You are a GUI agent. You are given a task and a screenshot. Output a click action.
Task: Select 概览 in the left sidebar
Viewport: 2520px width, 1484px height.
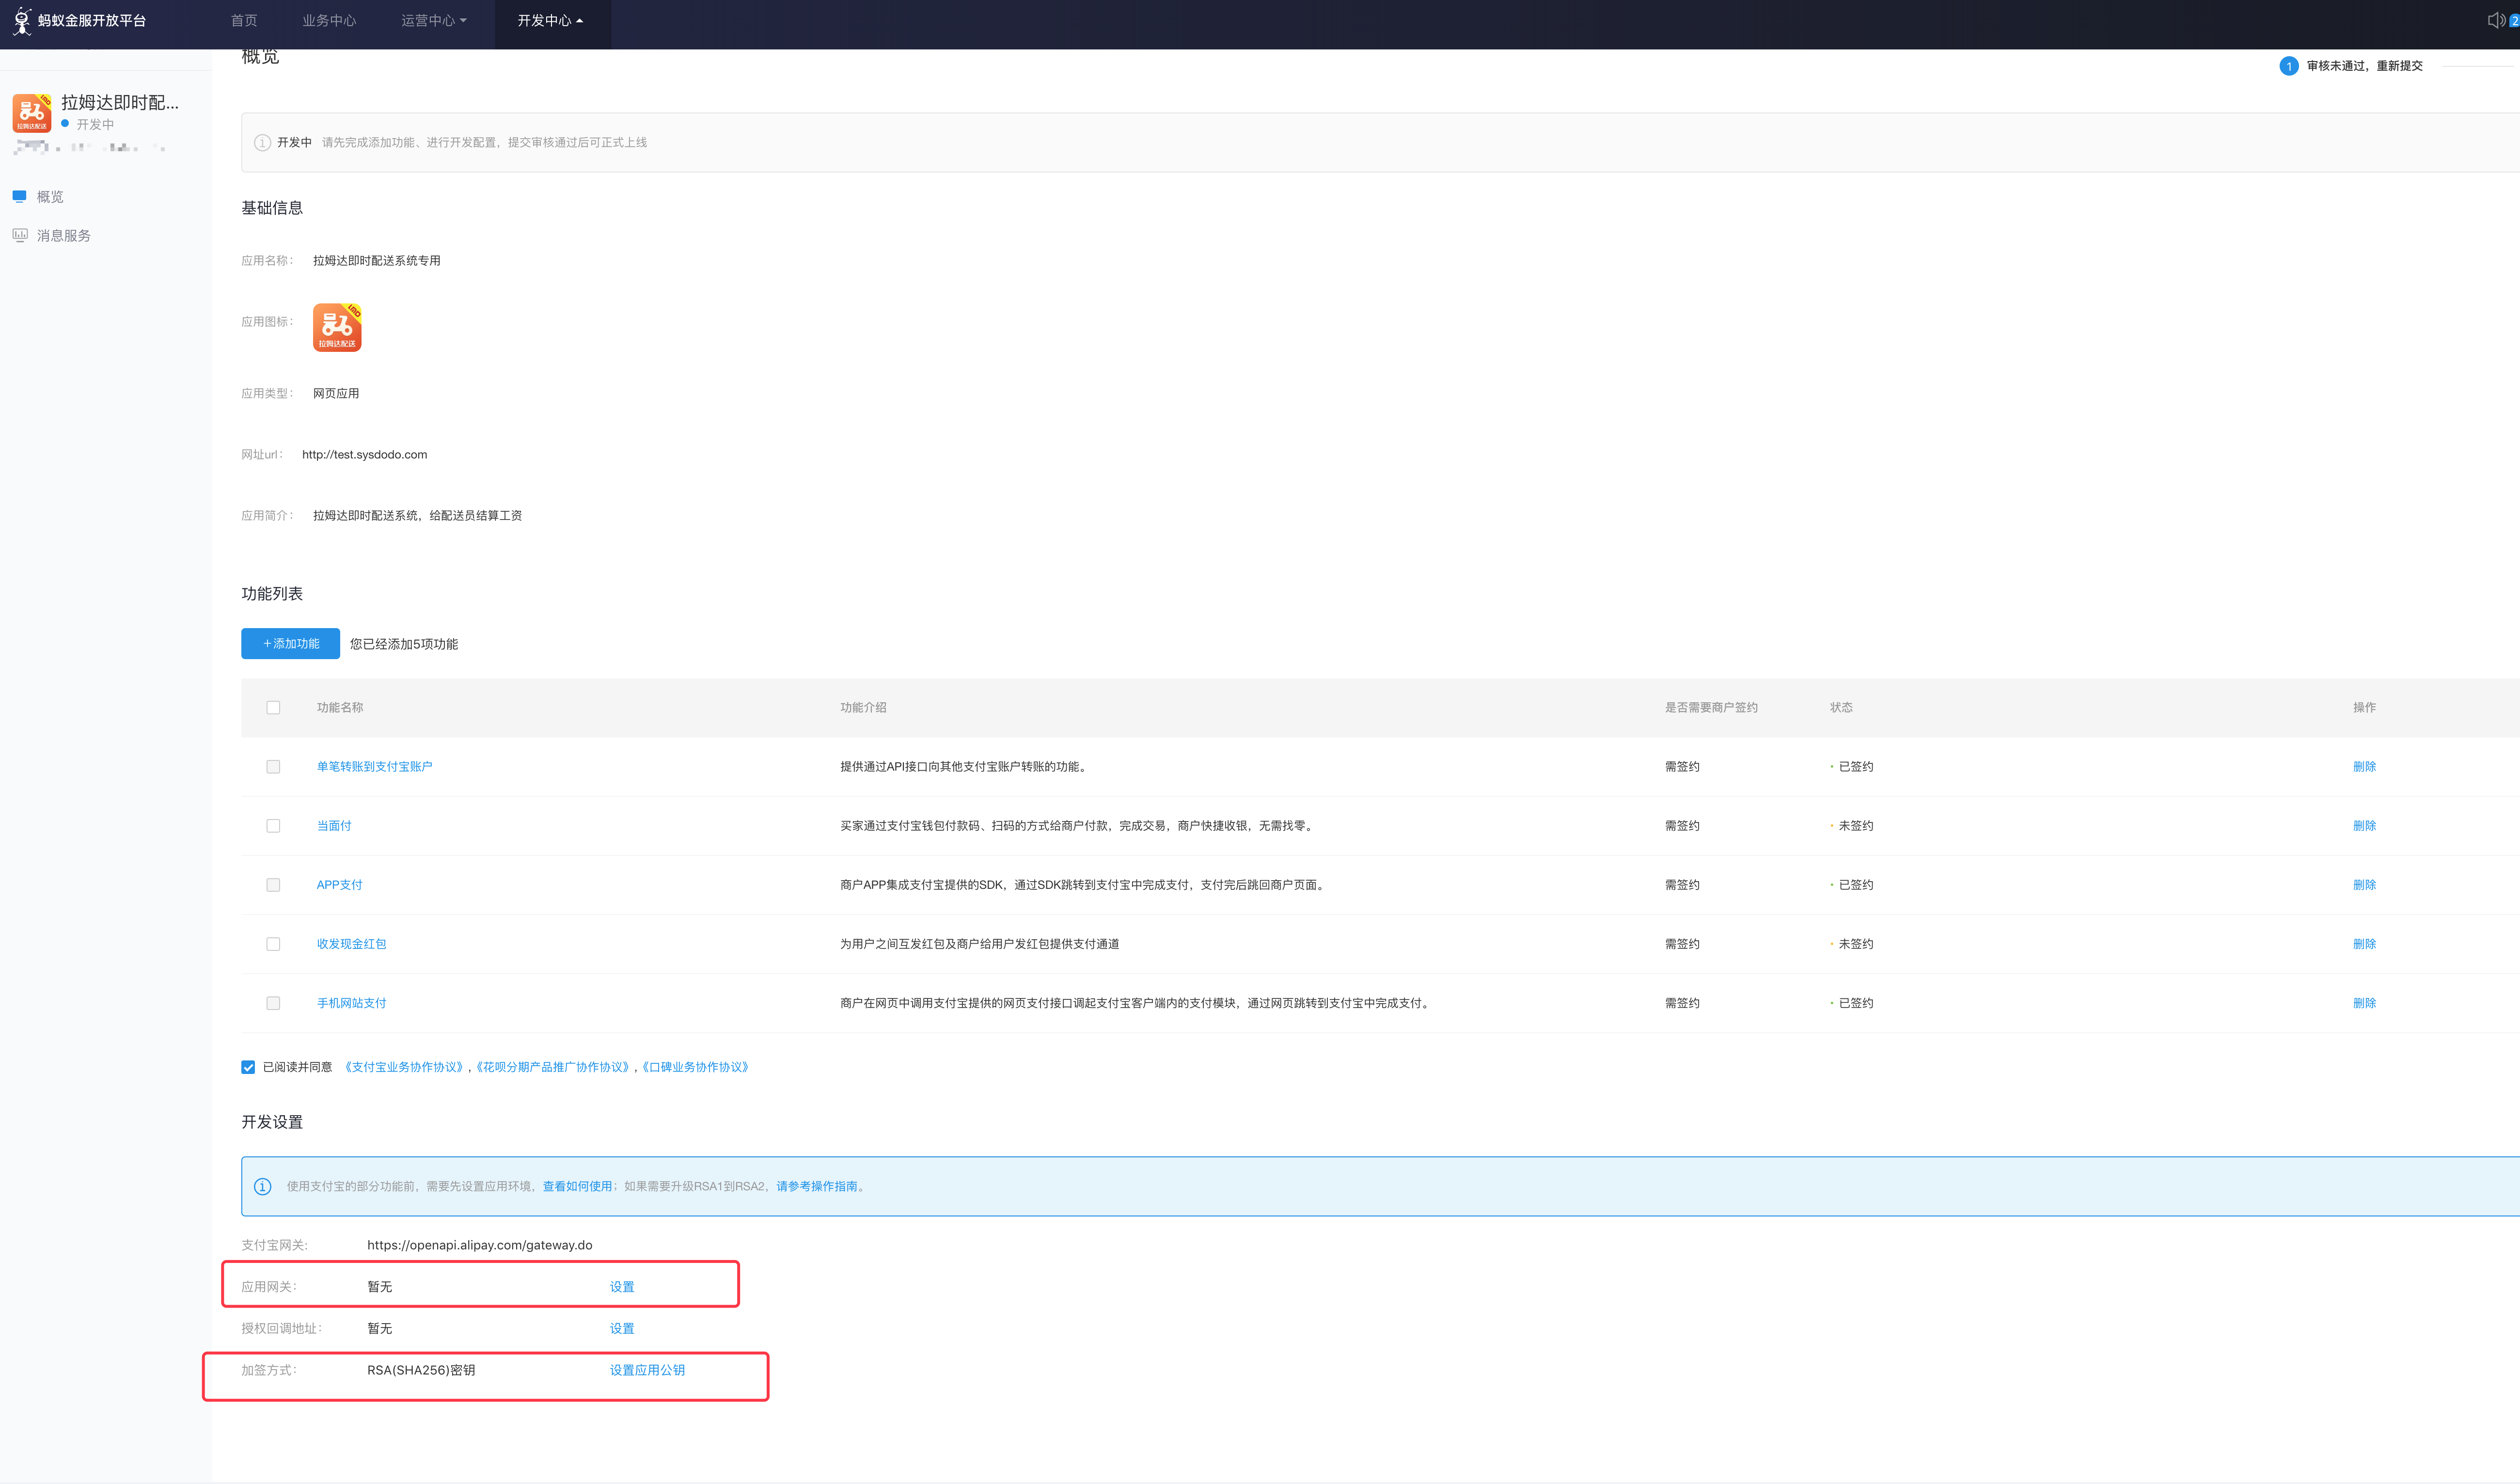point(50,196)
